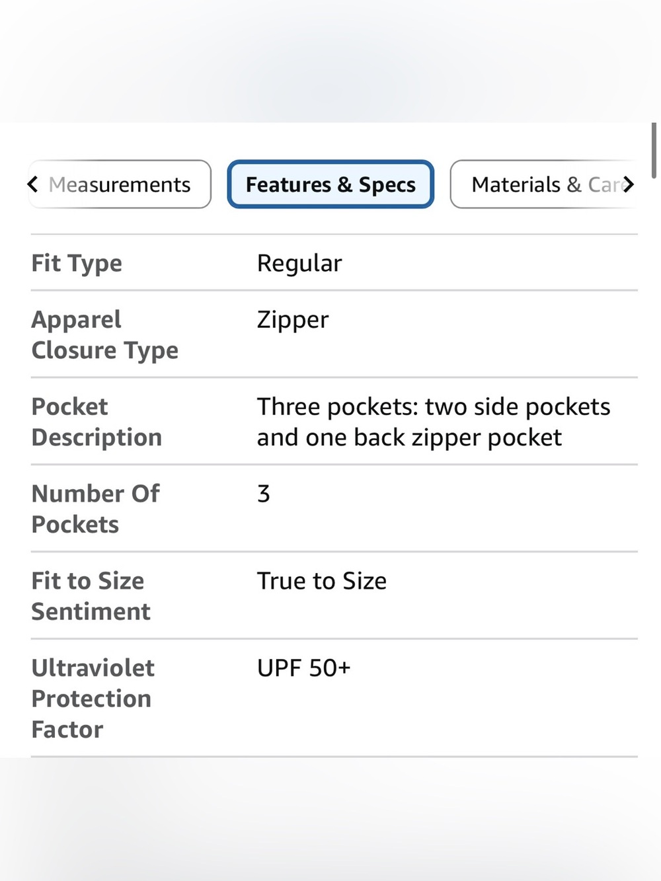Tap the blurred area below the spec table

click(330, 820)
